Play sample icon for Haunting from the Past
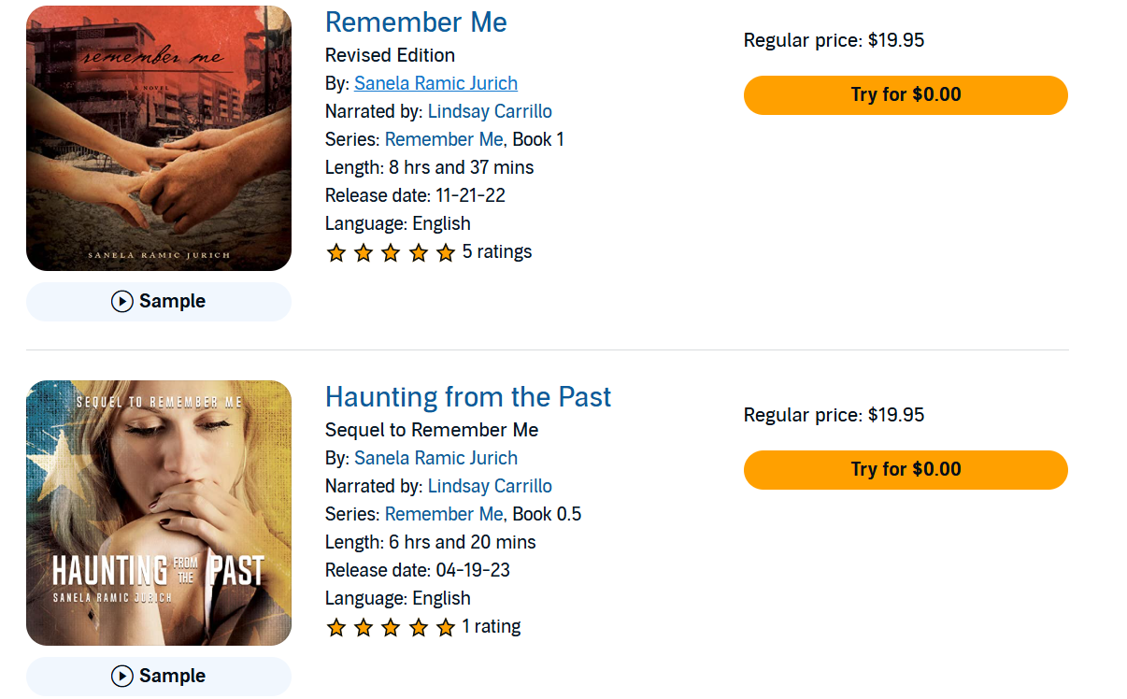Viewport: 1127px width, 699px height. [x=122, y=677]
